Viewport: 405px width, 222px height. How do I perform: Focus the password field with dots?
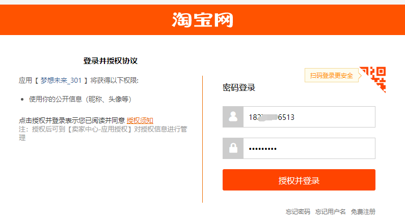pos(309,148)
